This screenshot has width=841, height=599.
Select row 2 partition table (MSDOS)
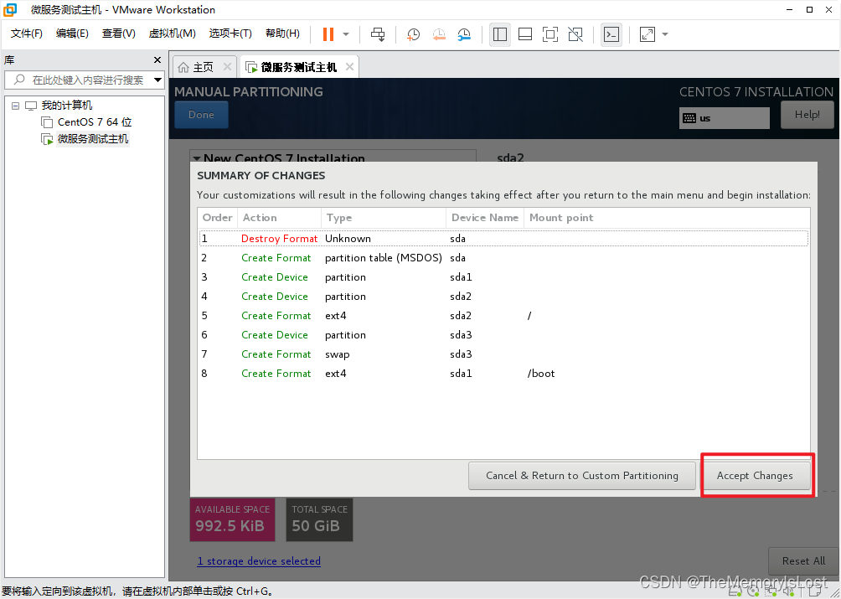click(503, 258)
